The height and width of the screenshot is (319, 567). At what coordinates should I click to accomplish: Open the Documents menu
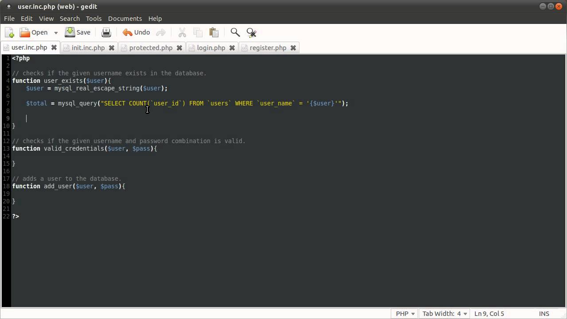[x=125, y=19]
